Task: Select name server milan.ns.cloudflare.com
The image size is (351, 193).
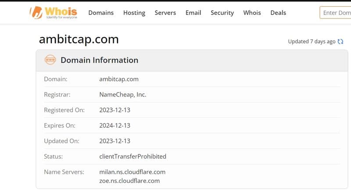Action: (x=133, y=172)
